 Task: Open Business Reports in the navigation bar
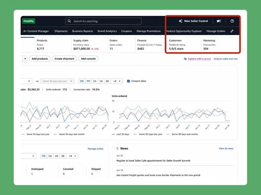click(83, 31)
